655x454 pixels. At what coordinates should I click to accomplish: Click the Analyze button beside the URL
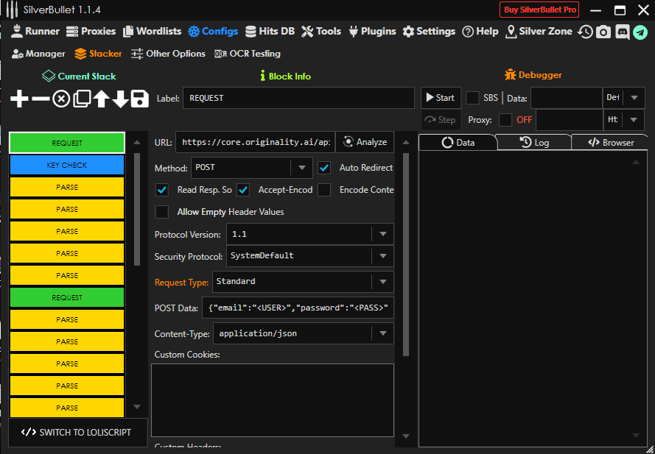pyautogui.click(x=365, y=142)
